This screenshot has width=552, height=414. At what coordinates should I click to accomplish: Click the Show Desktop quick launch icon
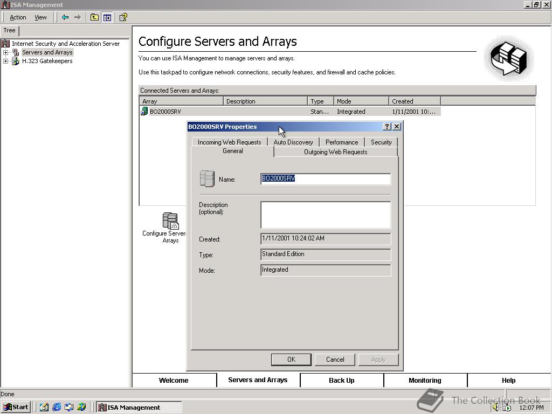(x=44, y=408)
